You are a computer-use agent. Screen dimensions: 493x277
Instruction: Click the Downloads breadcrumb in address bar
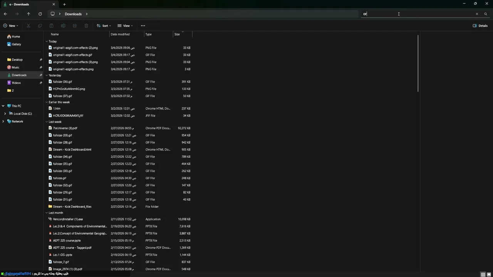(x=73, y=14)
